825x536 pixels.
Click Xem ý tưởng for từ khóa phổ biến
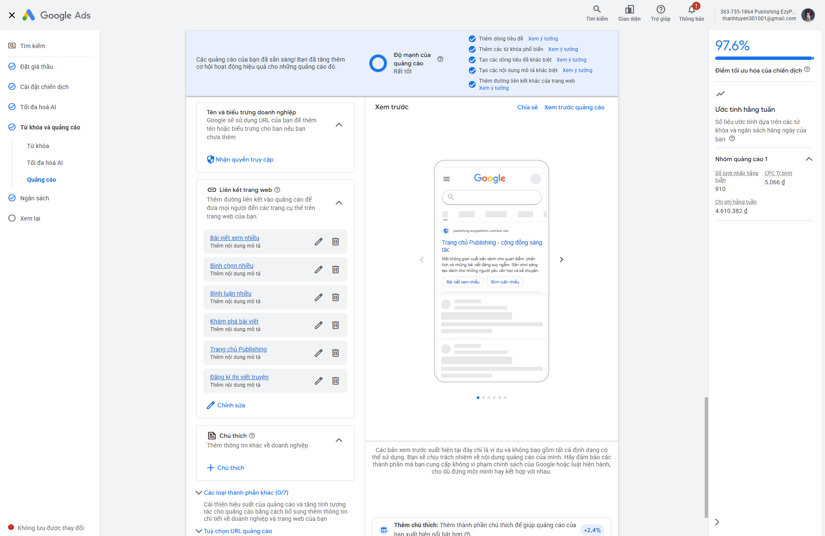(x=563, y=49)
